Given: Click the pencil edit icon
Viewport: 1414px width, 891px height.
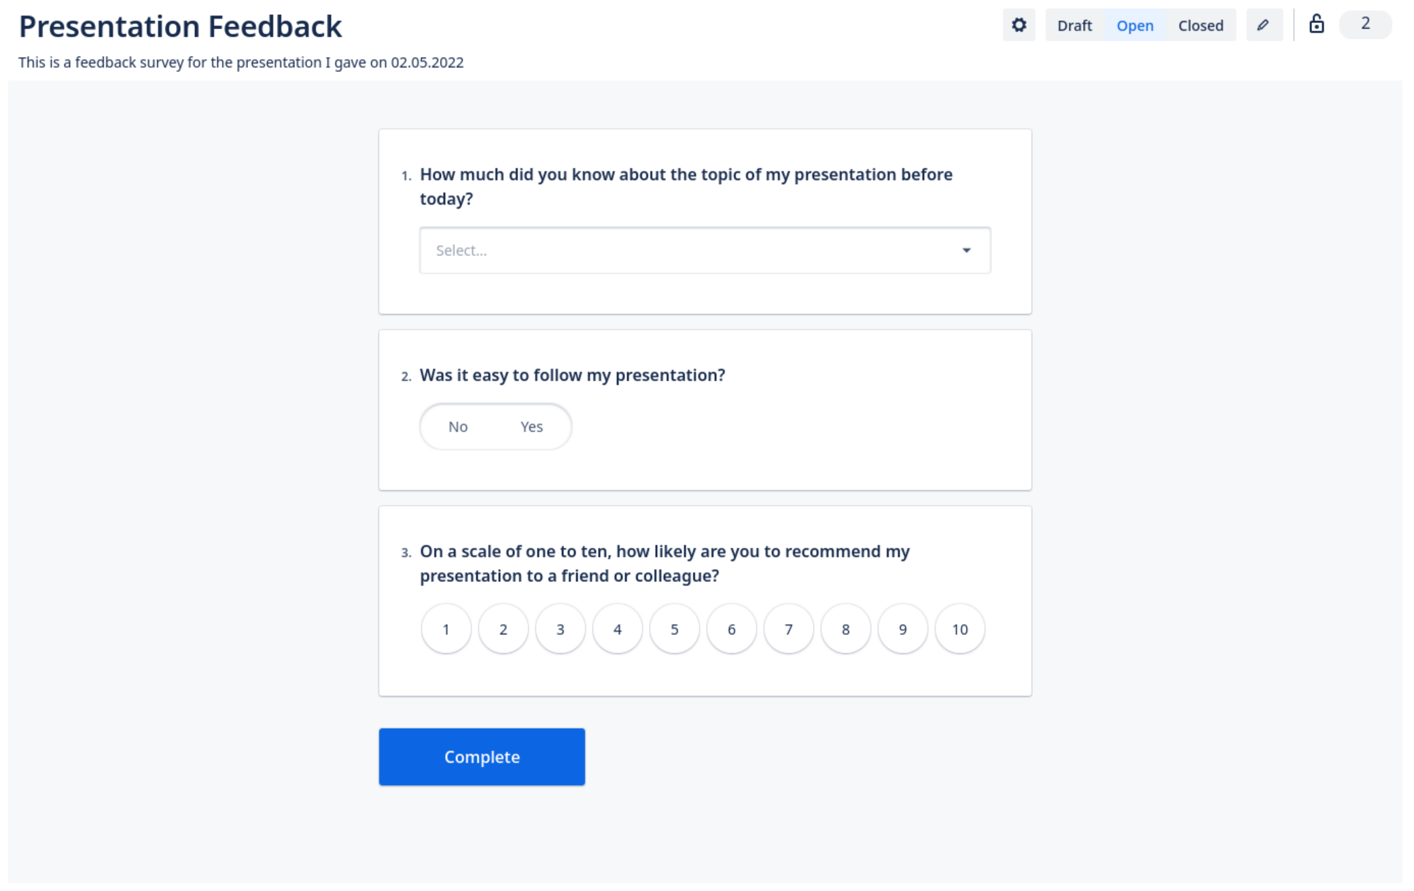Looking at the screenshot, I should pos(1263,25).
